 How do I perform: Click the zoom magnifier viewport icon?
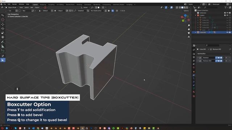tap(189, 26)
